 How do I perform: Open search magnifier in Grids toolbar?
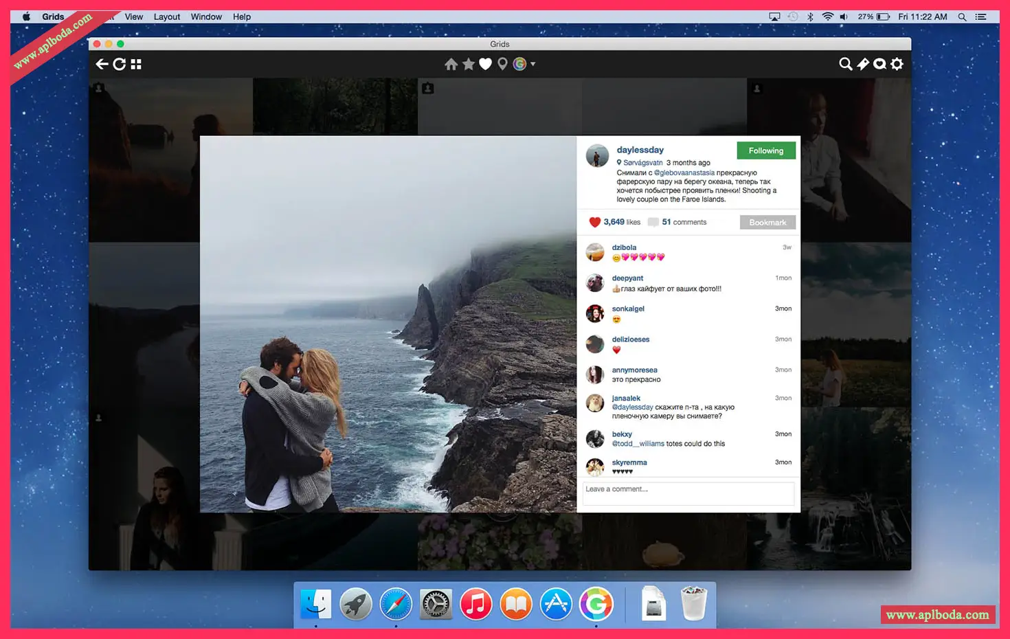(x=845, y=64)
